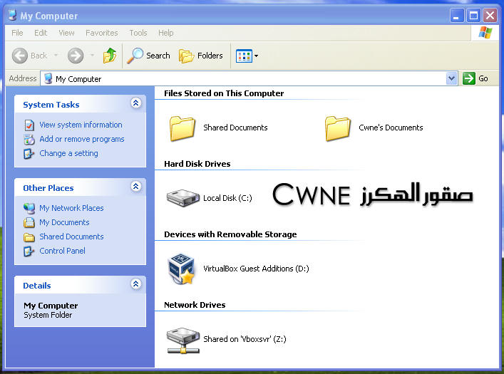Open My Documents link in sidebar

(x=64, y=222)
